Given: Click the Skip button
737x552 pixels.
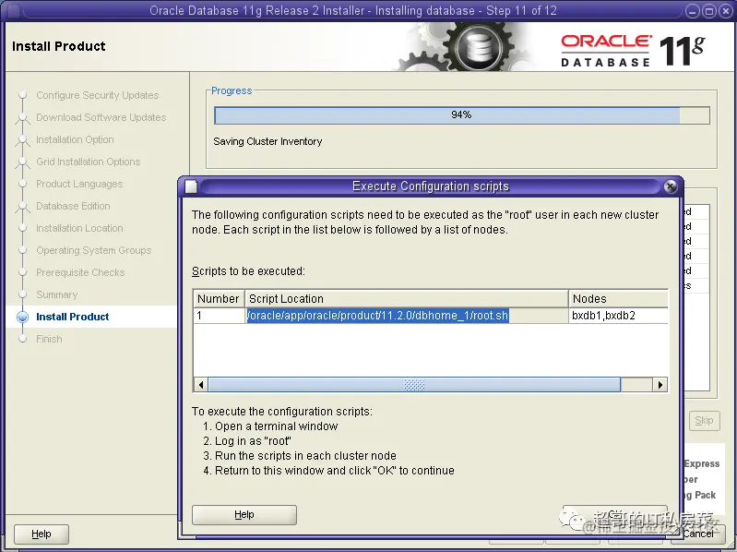Looking at the screenshot, I should [x=704, y=420].
